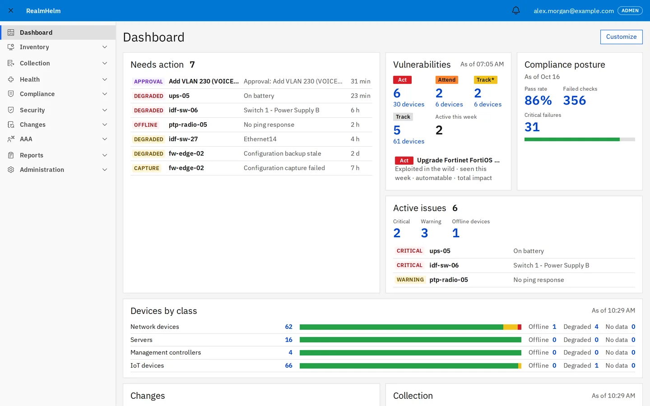Open the Inventory menu item
Image resolution: width=650 pixels, height=406 pixels.
(58, 47)
